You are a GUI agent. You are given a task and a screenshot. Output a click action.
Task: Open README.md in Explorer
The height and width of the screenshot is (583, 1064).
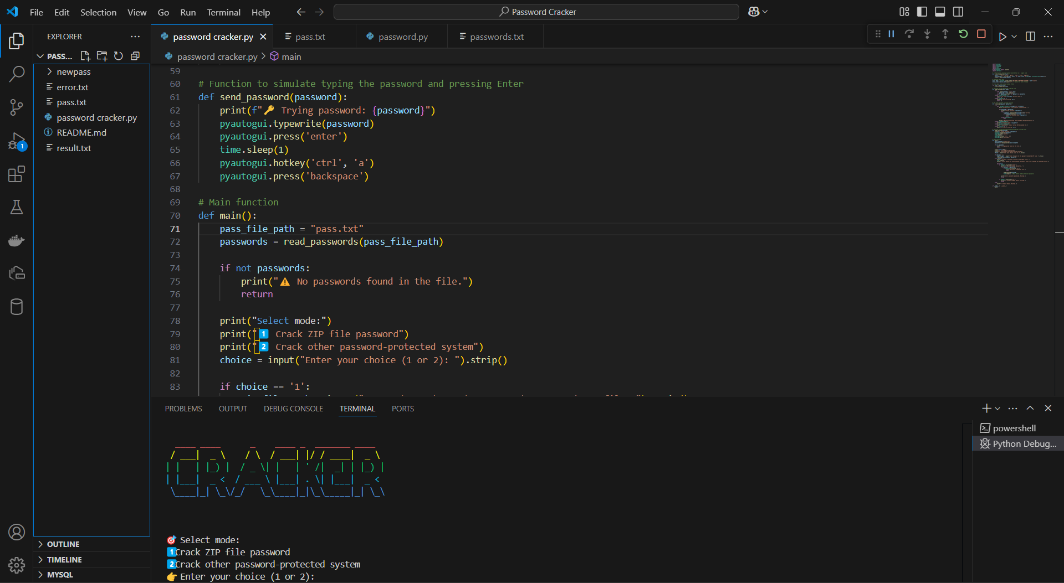pyautogui.click(x=81, y=133)
